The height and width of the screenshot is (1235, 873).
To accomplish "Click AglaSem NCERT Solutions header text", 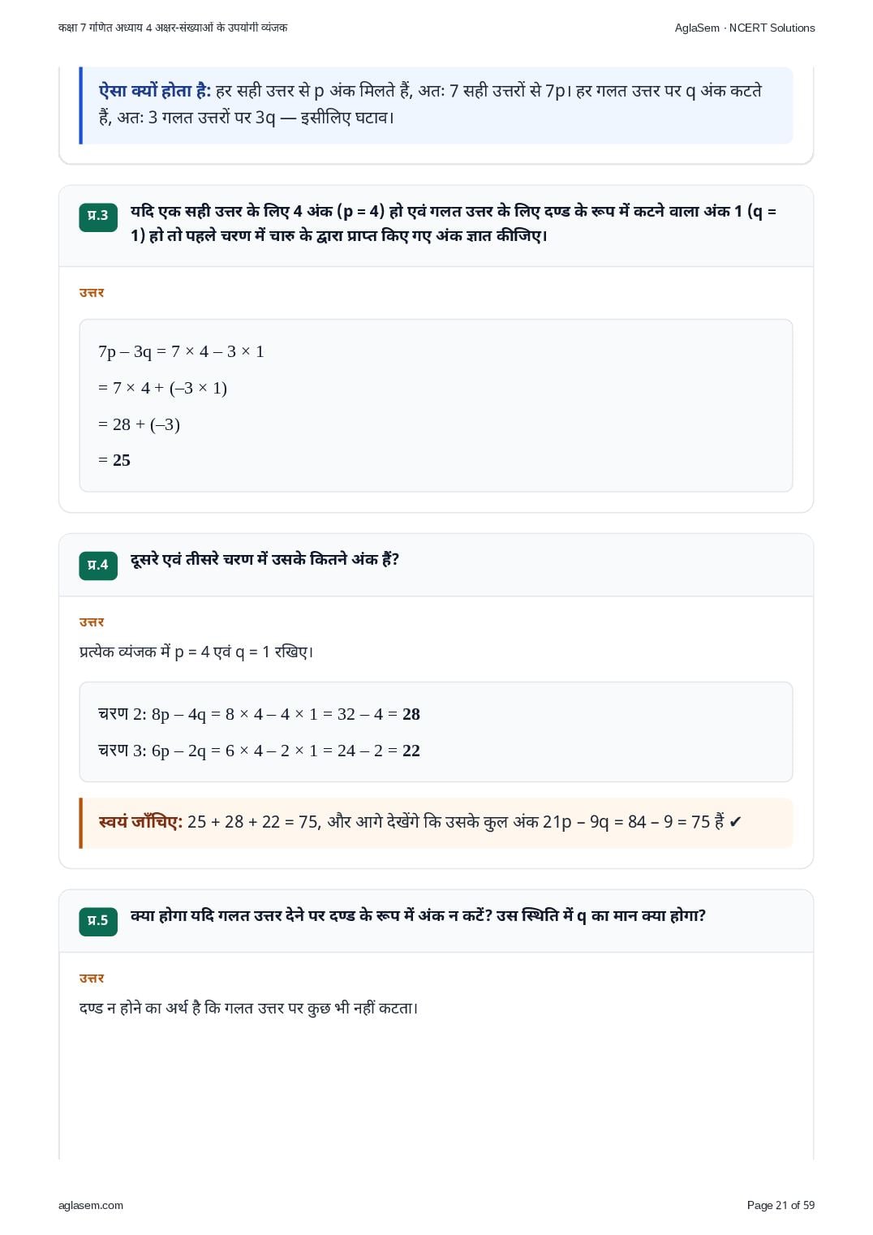I will [745, 28].
